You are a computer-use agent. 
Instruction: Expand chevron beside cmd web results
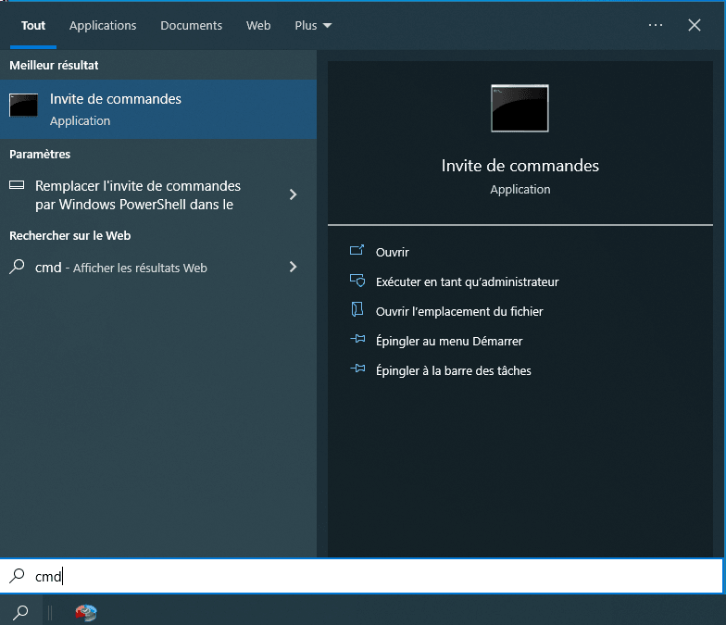pyautogui.click(x=293, y=267)
